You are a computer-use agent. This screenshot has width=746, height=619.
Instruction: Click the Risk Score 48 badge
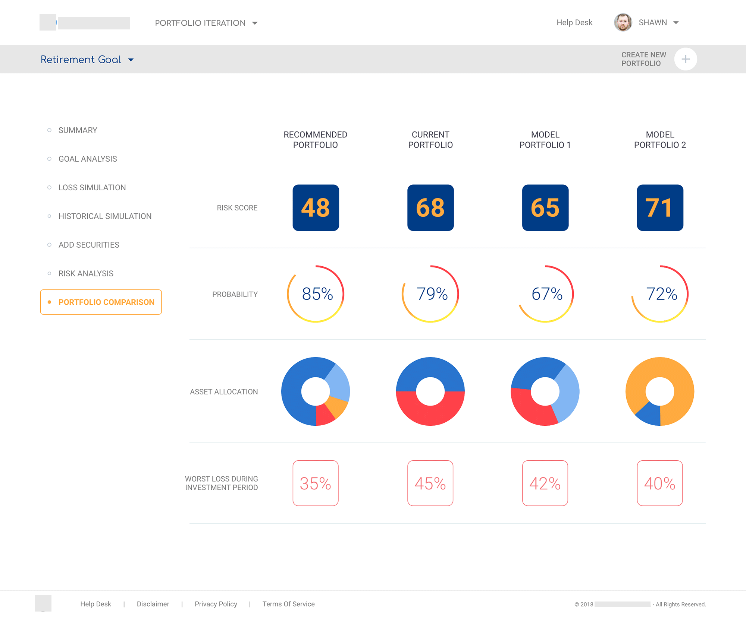316,208
